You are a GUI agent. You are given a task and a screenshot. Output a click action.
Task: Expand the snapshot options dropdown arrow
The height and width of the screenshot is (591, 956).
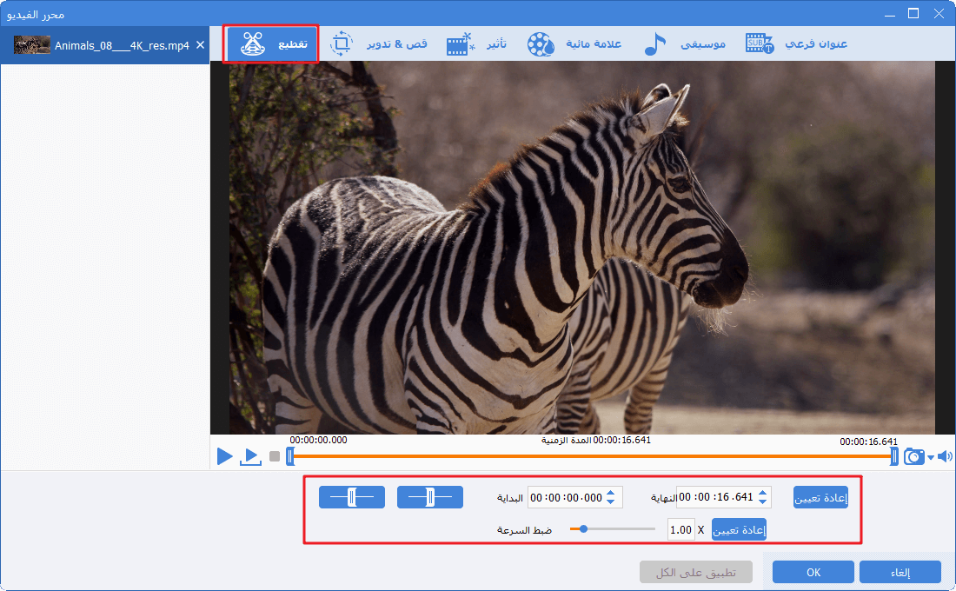(x=931, y=457)
